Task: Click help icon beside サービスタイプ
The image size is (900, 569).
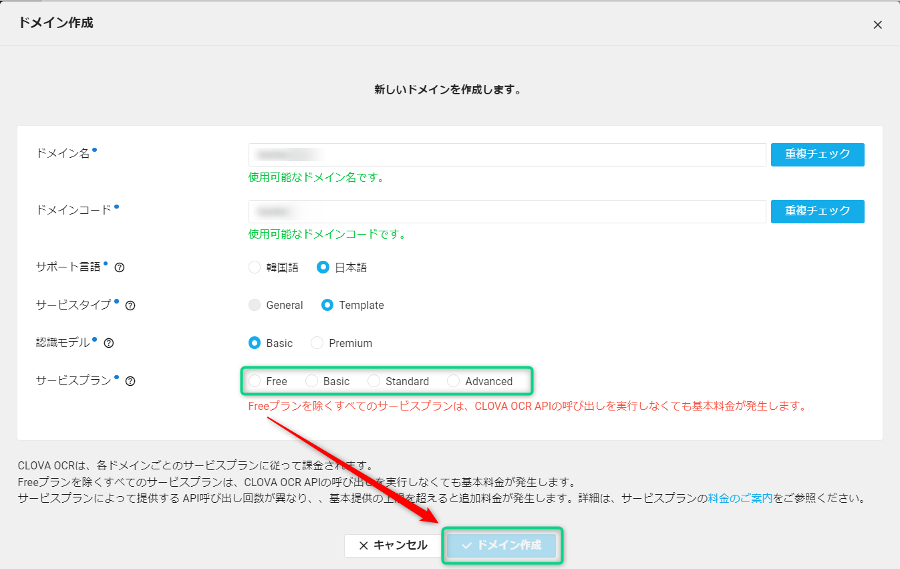Action: pyautogui.click(x=130, y=306)
